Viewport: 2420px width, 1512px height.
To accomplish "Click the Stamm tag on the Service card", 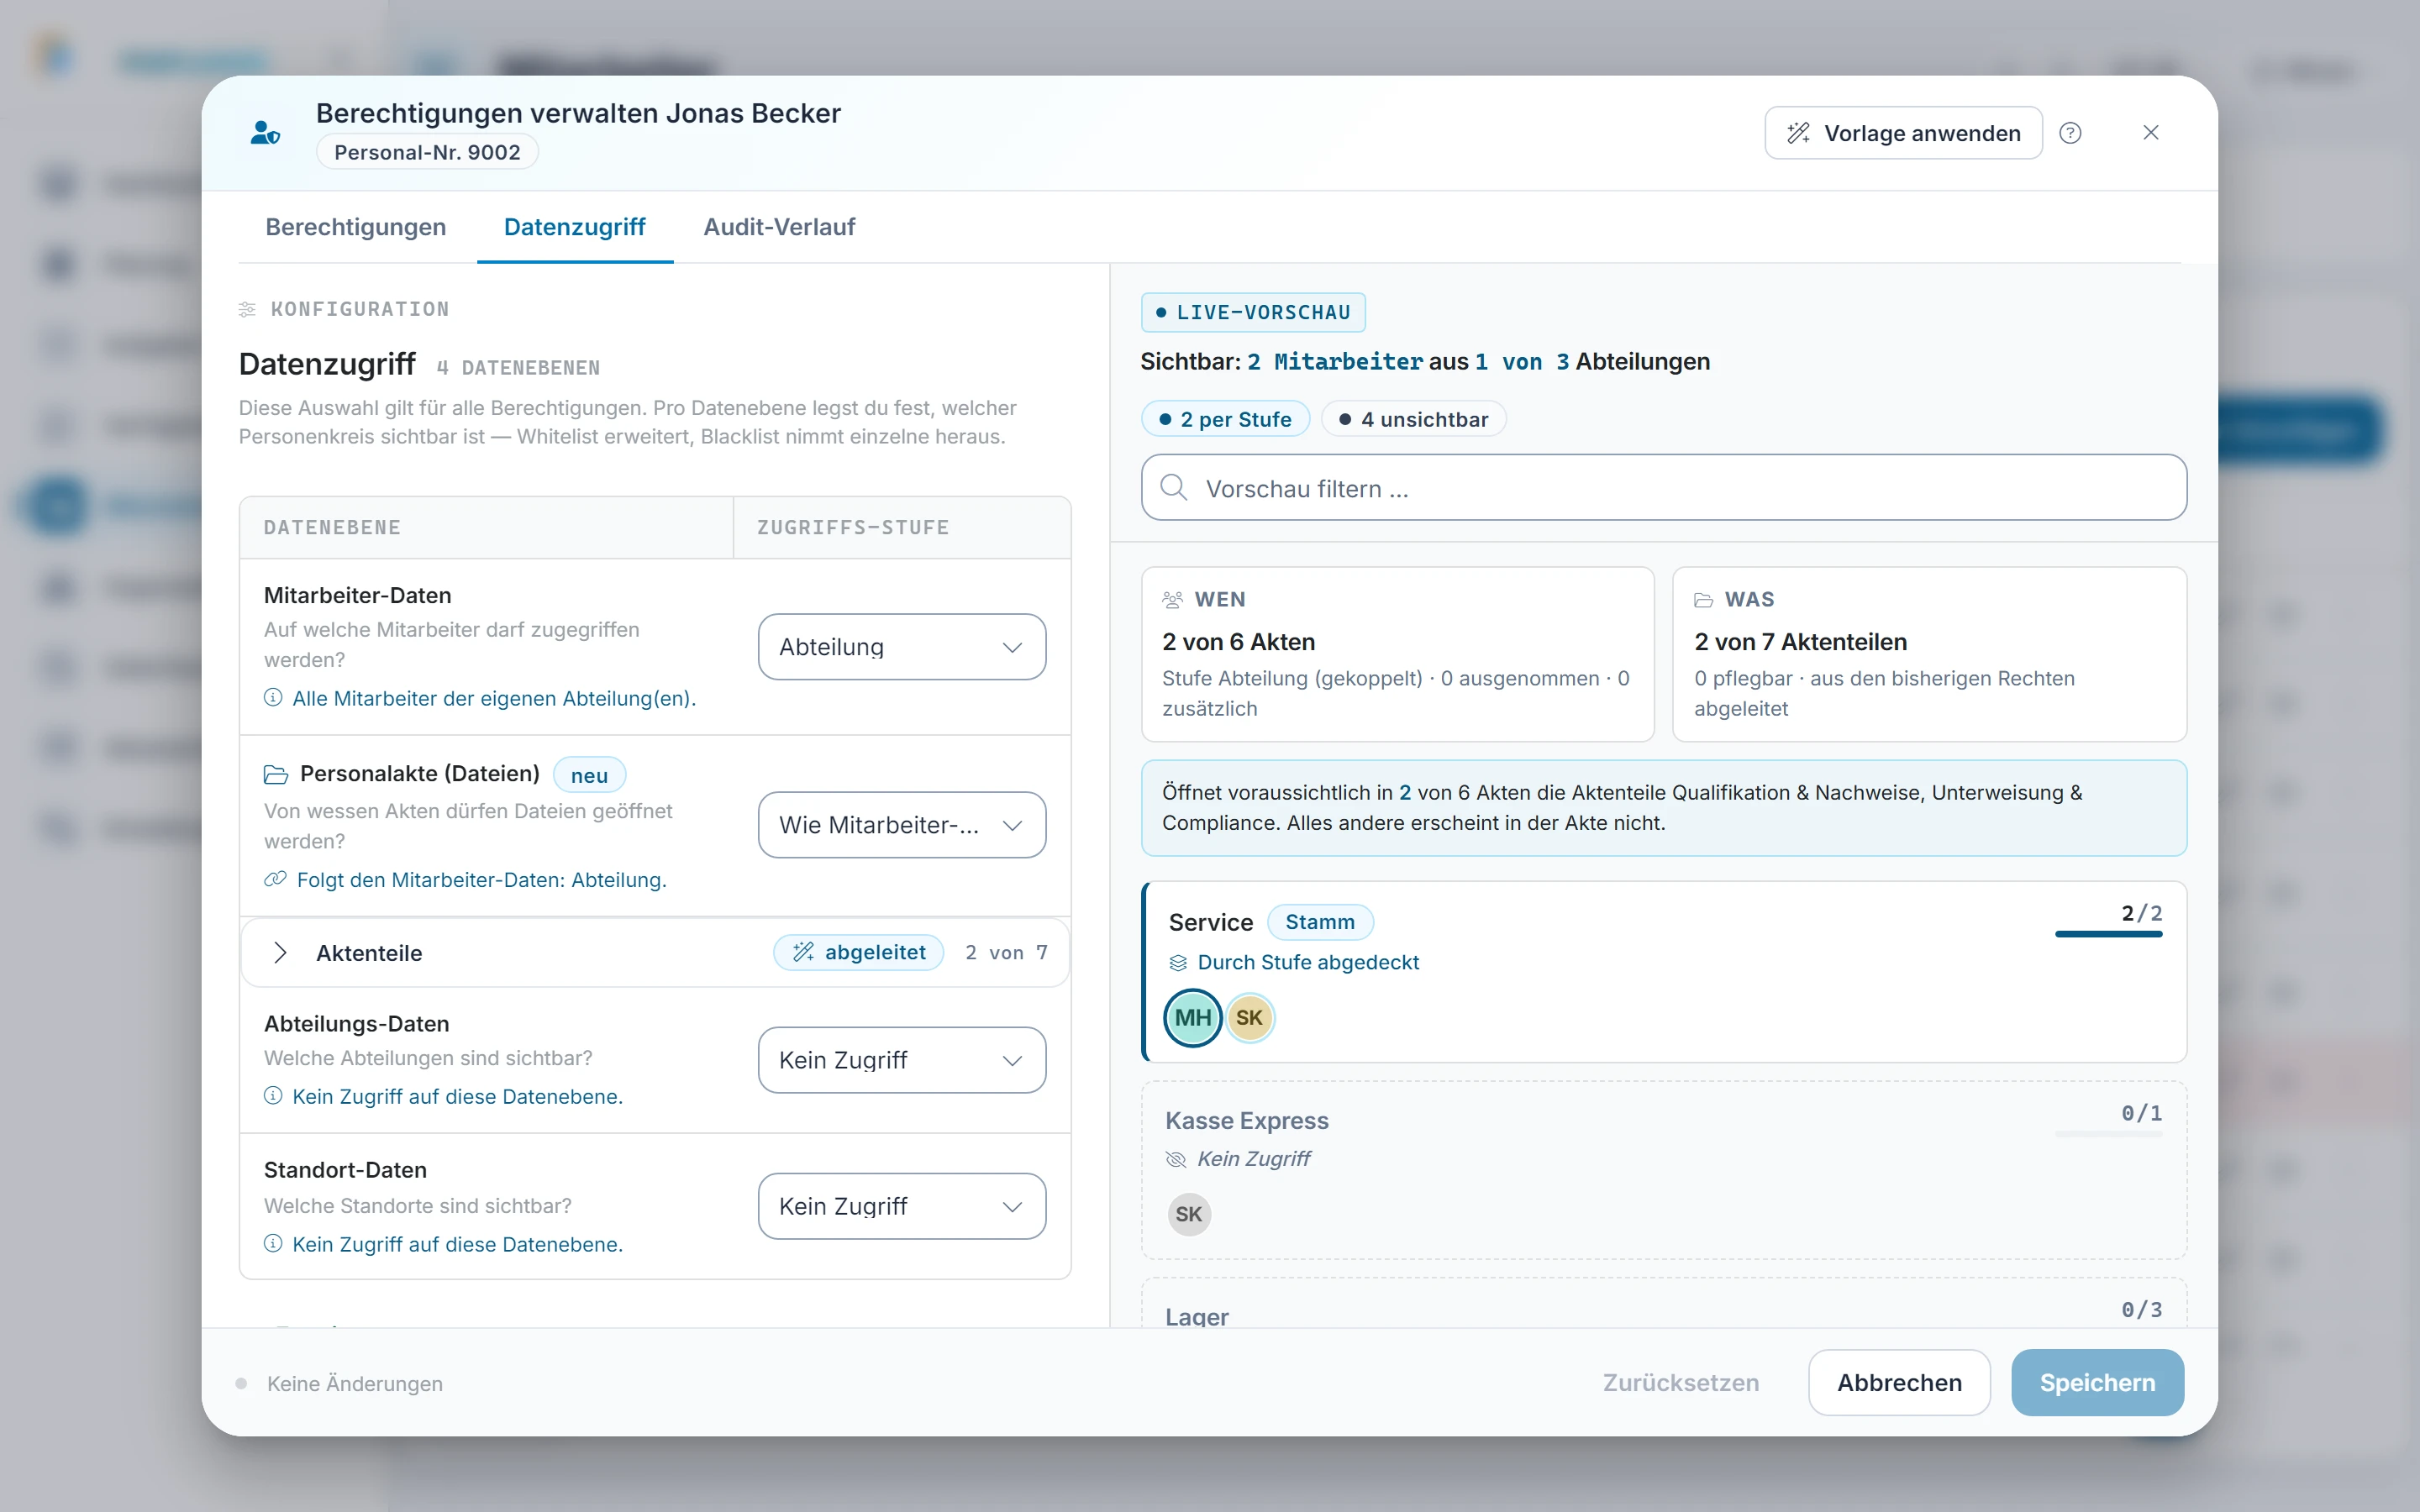I will [1320, 922].
